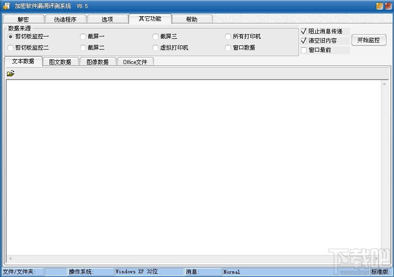Viewport: 394px width, 277px height.
Task: Open the 图像数据 sub-tab
Action: click(97, 62)
